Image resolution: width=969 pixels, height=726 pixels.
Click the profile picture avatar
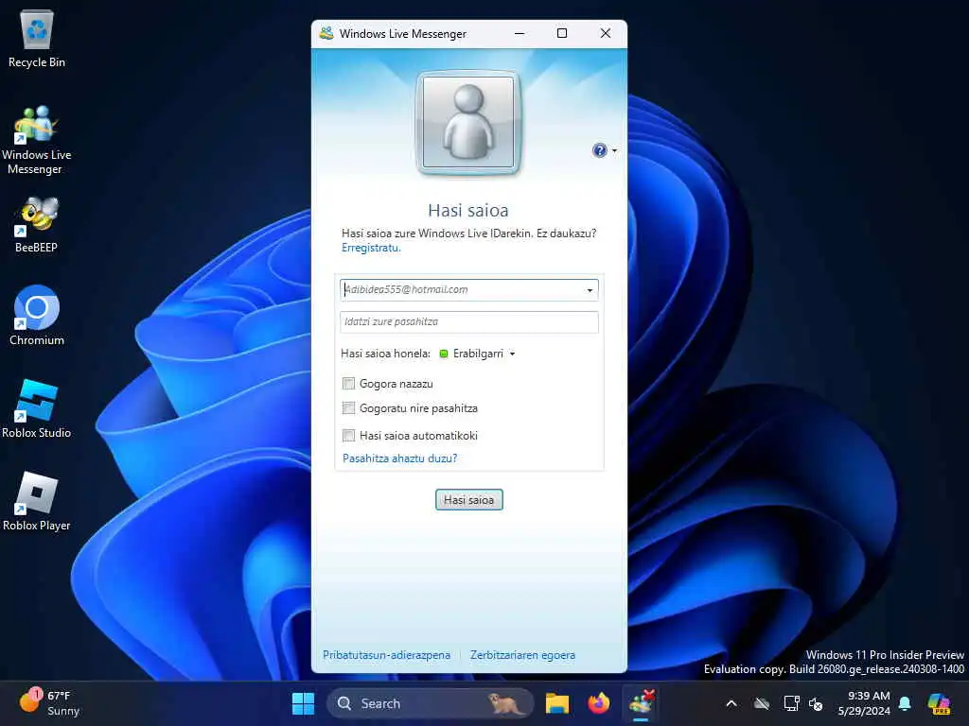[x=468, y=122]
